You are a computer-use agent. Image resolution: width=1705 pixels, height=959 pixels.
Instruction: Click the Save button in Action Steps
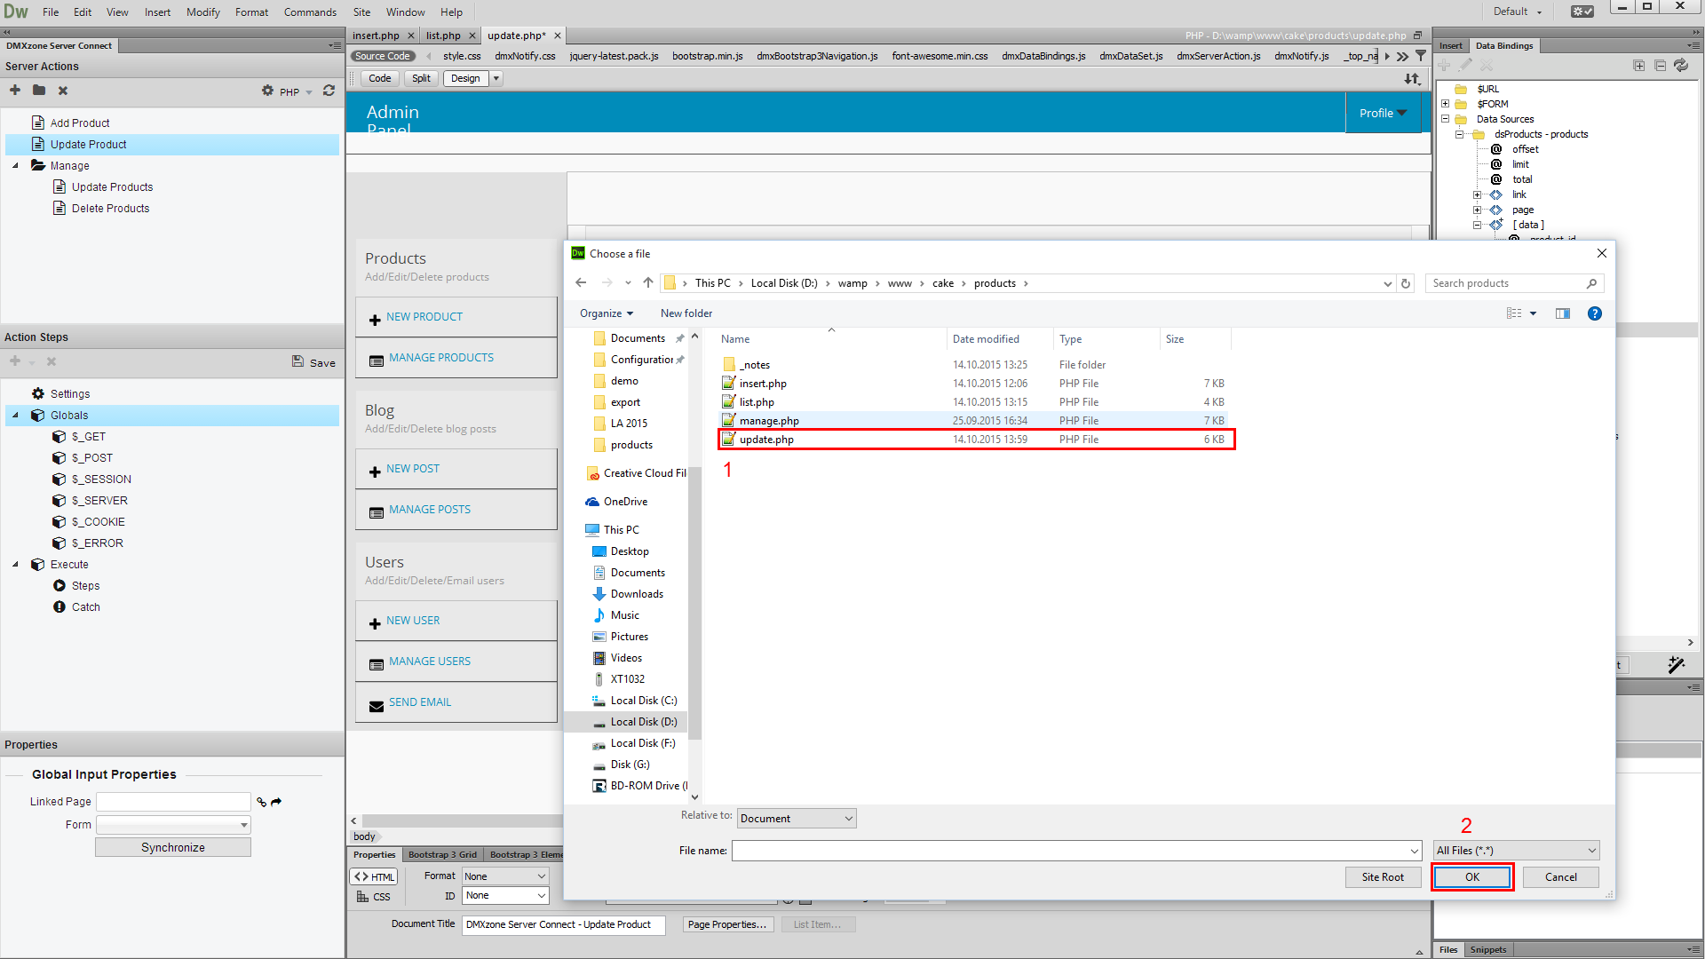[x=313, y=362]
